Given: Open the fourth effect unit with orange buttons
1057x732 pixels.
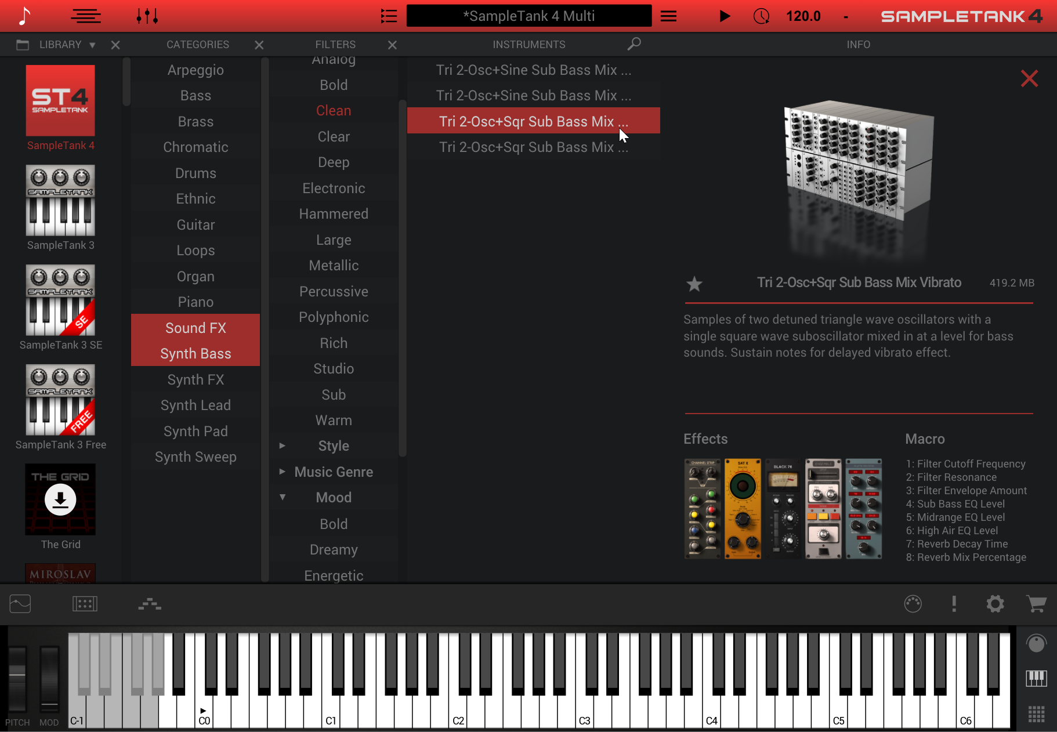Looking at the screenshot, I should [823, 509].
